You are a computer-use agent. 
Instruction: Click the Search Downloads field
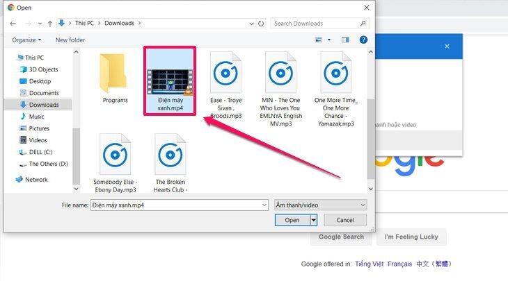(x=320, y=24)
